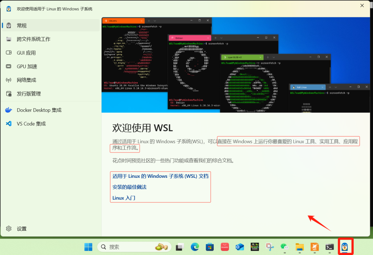This screenshot has width=373, height=255.
Task: Click the VS Code logo icon
Action: [x=9, y=124]
